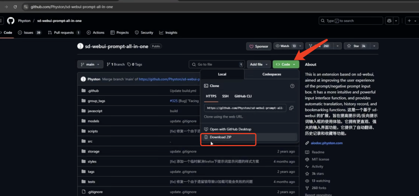The height and width of the screenshot is (196, 419).
Task: Open the 'Update build.yml' commit message
Action: click(x=183, y=91)
